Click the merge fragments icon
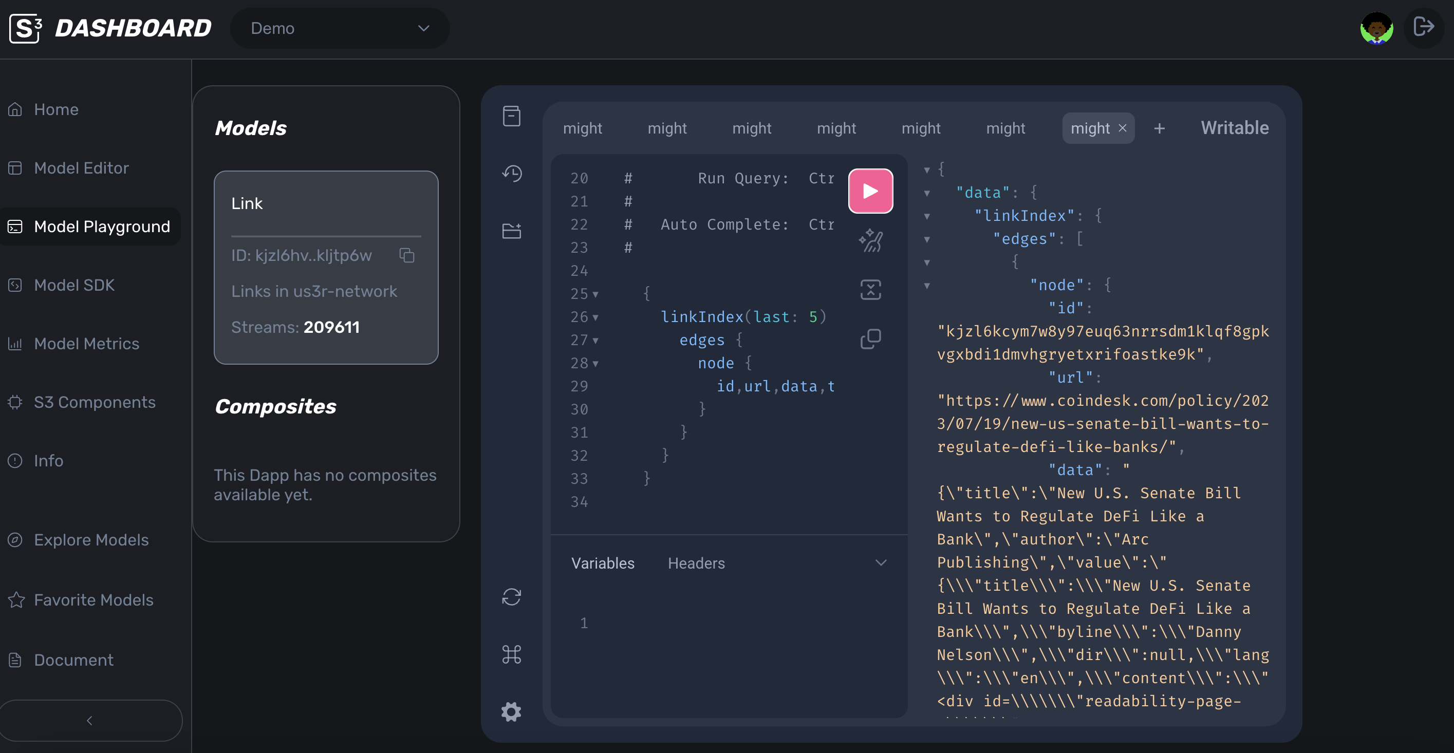This screenshot has width=1454, height=753. point(870,290)
